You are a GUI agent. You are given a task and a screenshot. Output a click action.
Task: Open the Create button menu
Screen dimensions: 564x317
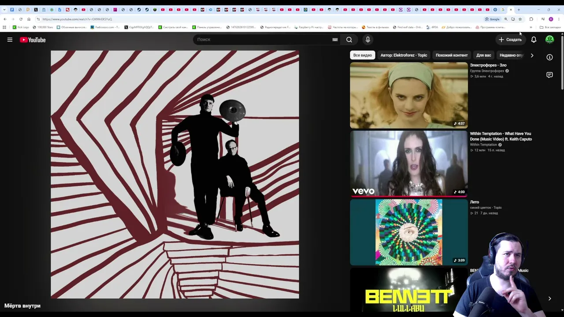click(x=510, y=40)
